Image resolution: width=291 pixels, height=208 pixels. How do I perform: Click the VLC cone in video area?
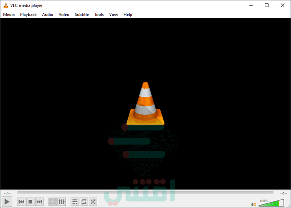coord(145,103)
